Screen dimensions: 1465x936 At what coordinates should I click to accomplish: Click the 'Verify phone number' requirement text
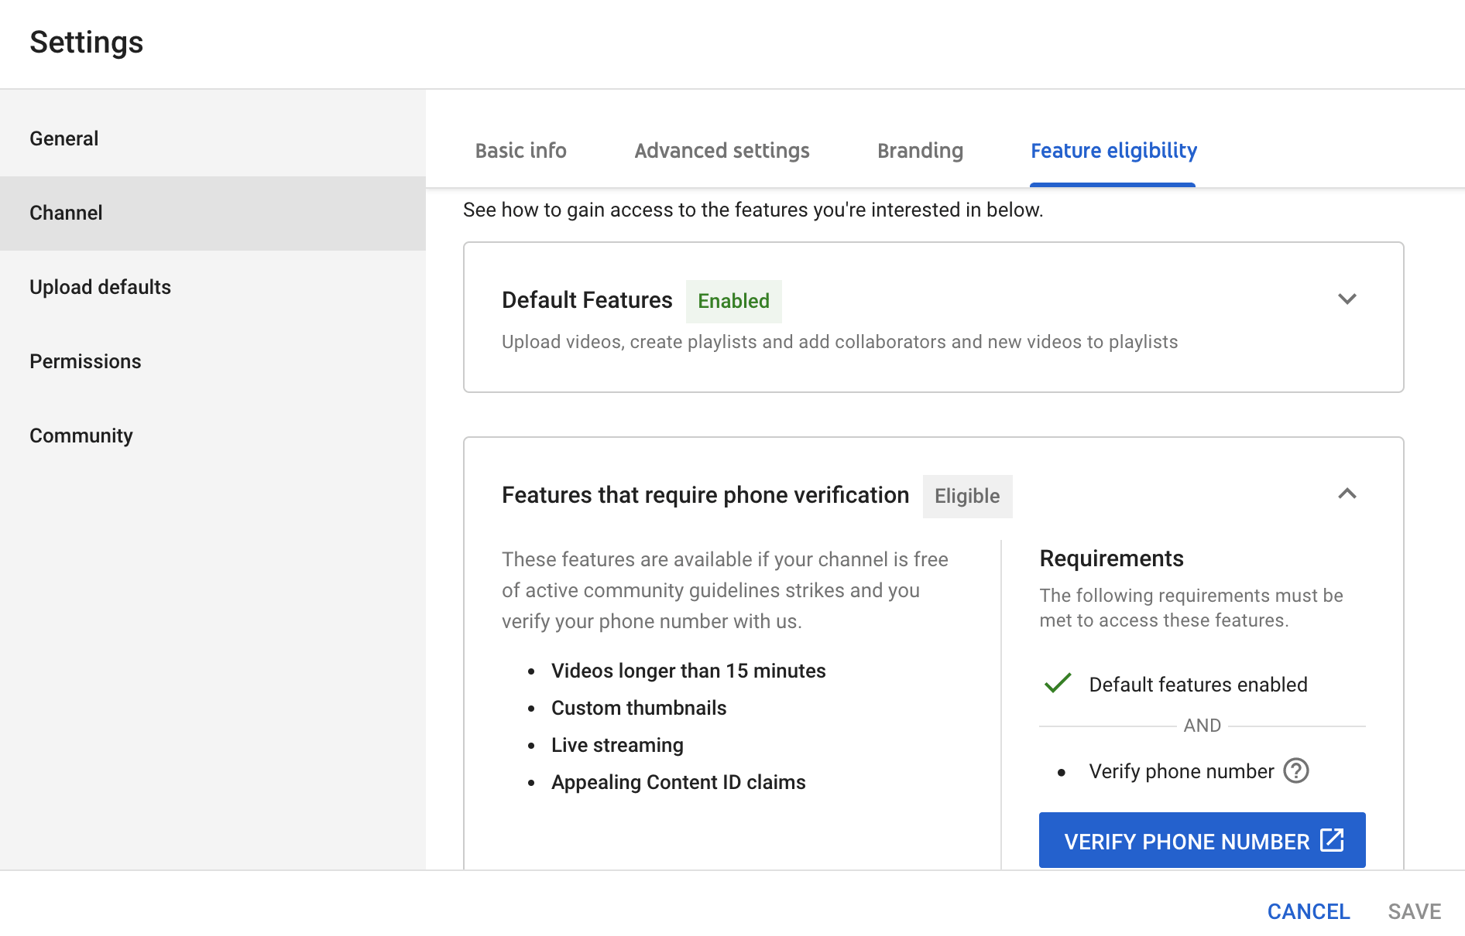coord(1182,771)
